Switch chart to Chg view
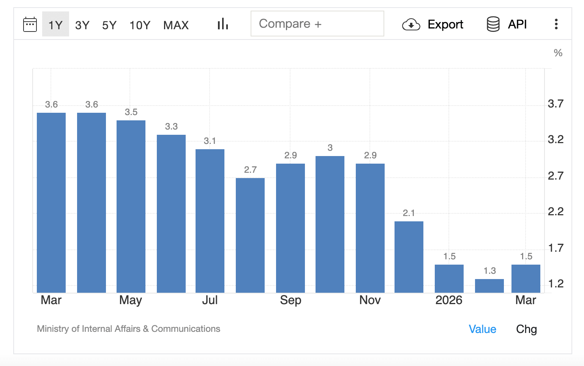The width and height of the screenshot is (584, 366). pyautogui.click(x=526, y=329)
